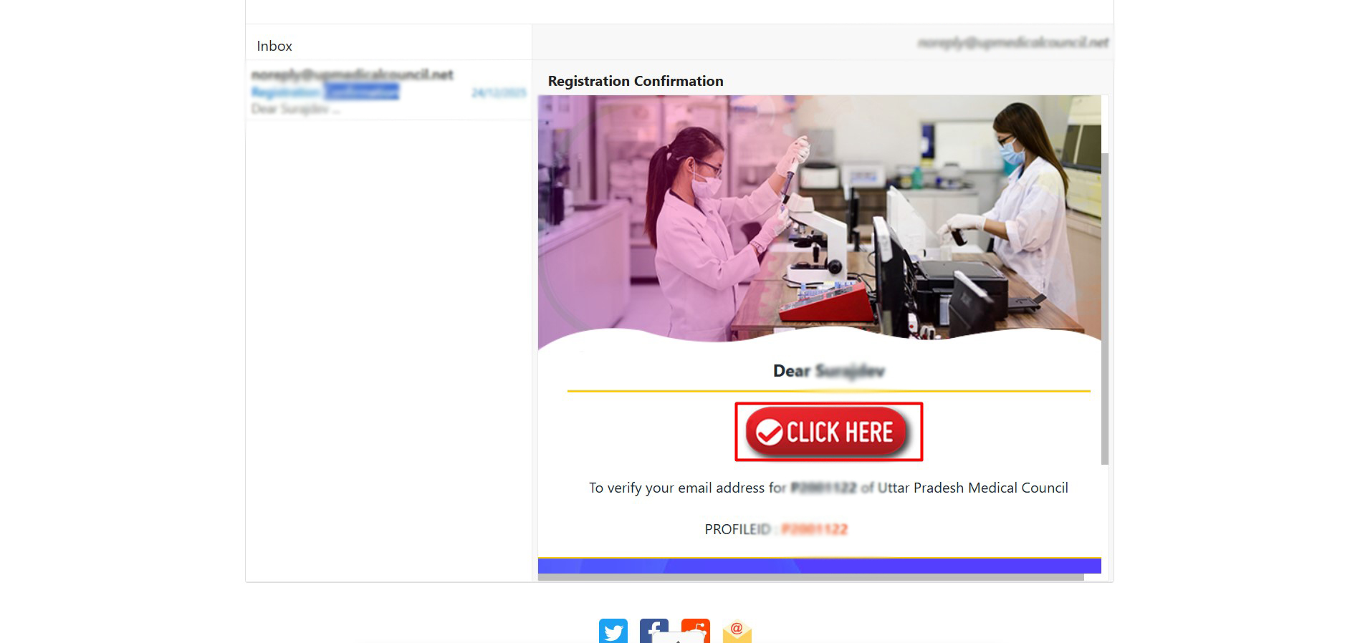Viewport: 1360px width, 643px height.
Task: Open the noreply sender email in Inbox
Action: (x=352, y=74)
